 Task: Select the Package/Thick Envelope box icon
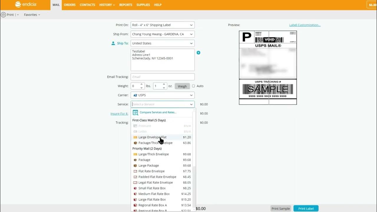click(135, 143)
